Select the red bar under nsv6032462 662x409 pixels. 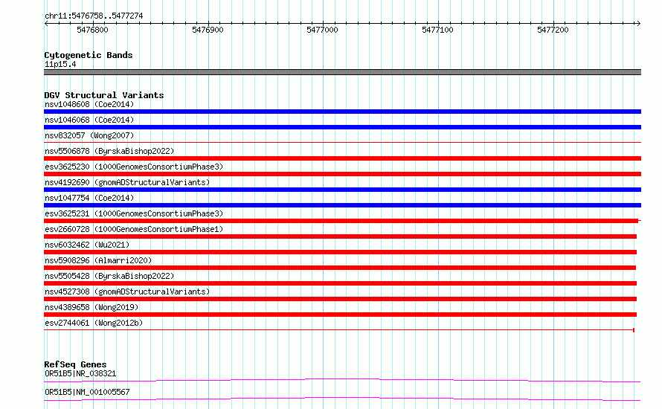pos(340,252)
